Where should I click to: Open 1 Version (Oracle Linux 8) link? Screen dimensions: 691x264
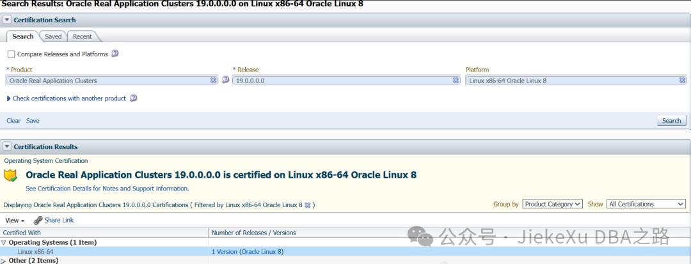tap(248, 252)
